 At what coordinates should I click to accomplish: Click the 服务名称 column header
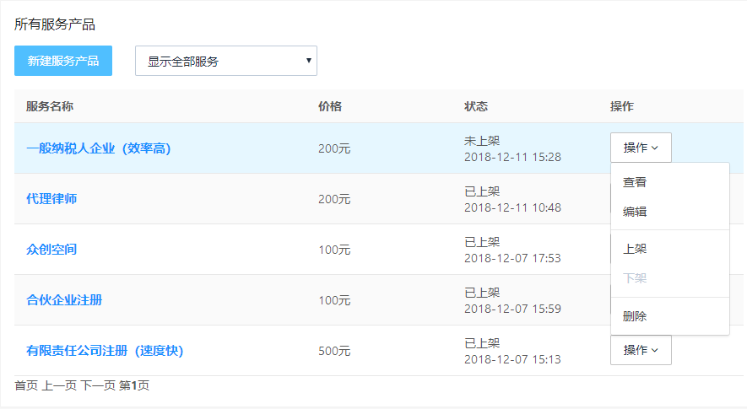pyautogui.click(x=50, y=106)
